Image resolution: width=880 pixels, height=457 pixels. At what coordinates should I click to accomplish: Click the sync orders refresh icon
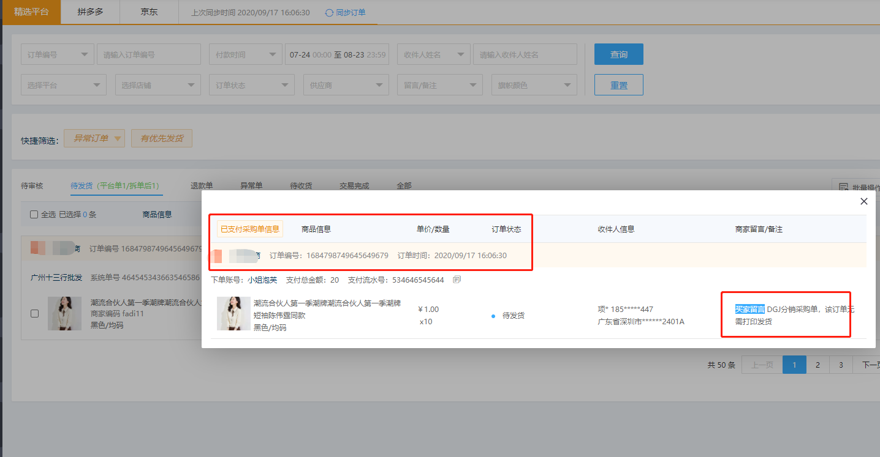coord(330,12)
